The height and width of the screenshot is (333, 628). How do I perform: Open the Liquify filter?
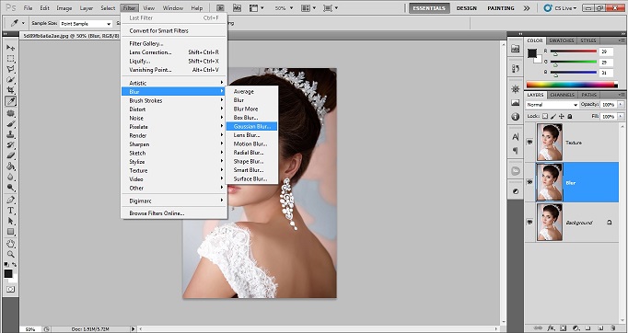[174, 61]
